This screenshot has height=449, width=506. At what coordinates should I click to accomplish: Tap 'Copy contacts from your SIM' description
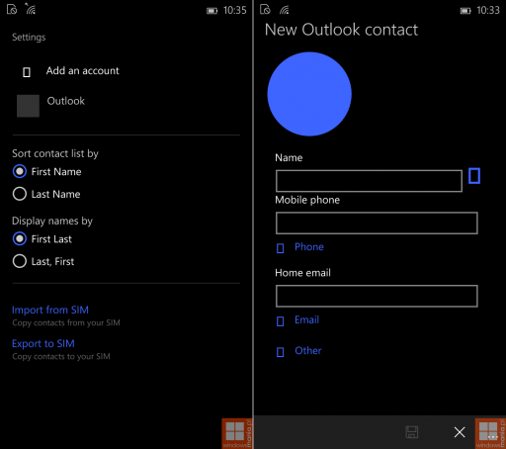[x=66, y=322]
